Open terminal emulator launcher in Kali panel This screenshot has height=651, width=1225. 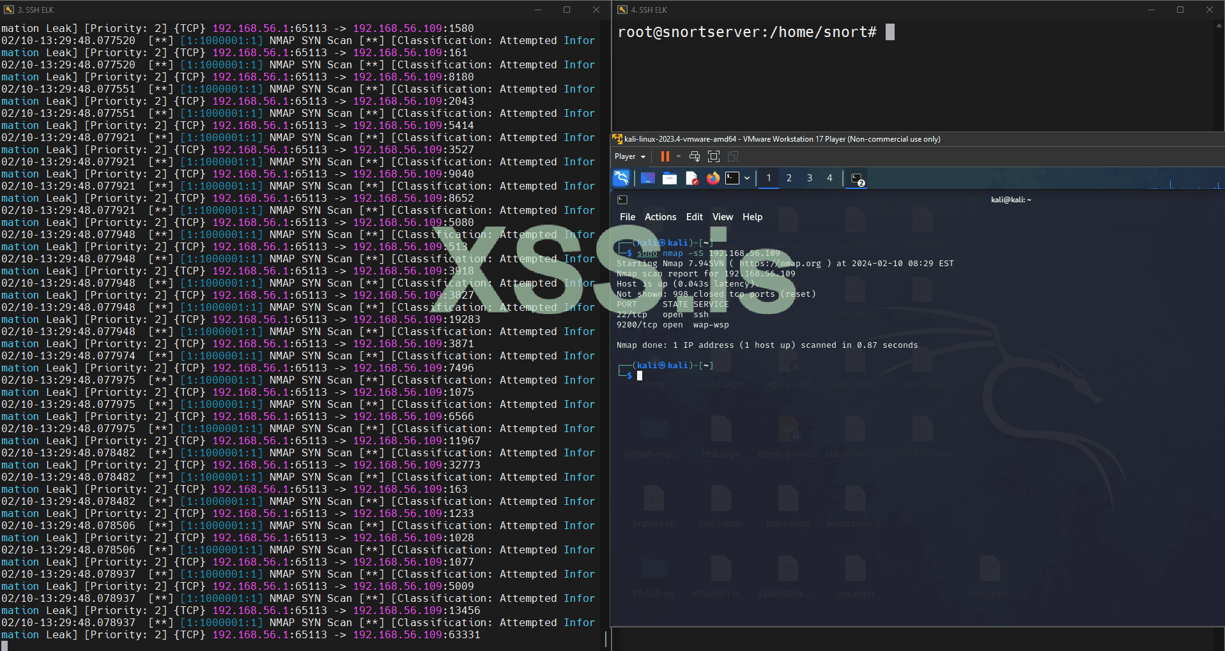pyautogui.click(x=732, y=178)
